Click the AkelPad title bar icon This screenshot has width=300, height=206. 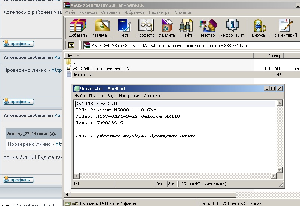(77, 89)
